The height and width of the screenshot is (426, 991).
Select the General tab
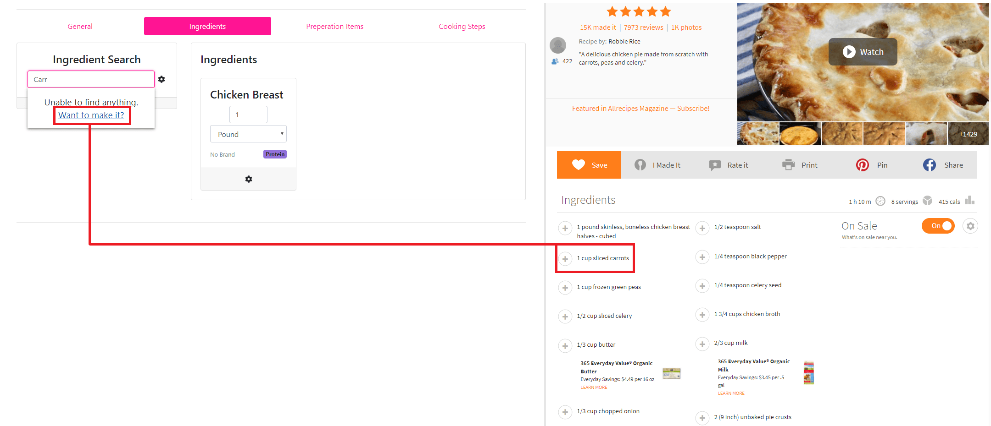(x=80, y=27)
